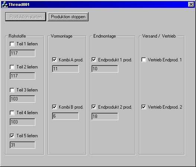Select the Teil 5 count field showing 31
Screen dimensions: 196x167
tap(22, 145)
